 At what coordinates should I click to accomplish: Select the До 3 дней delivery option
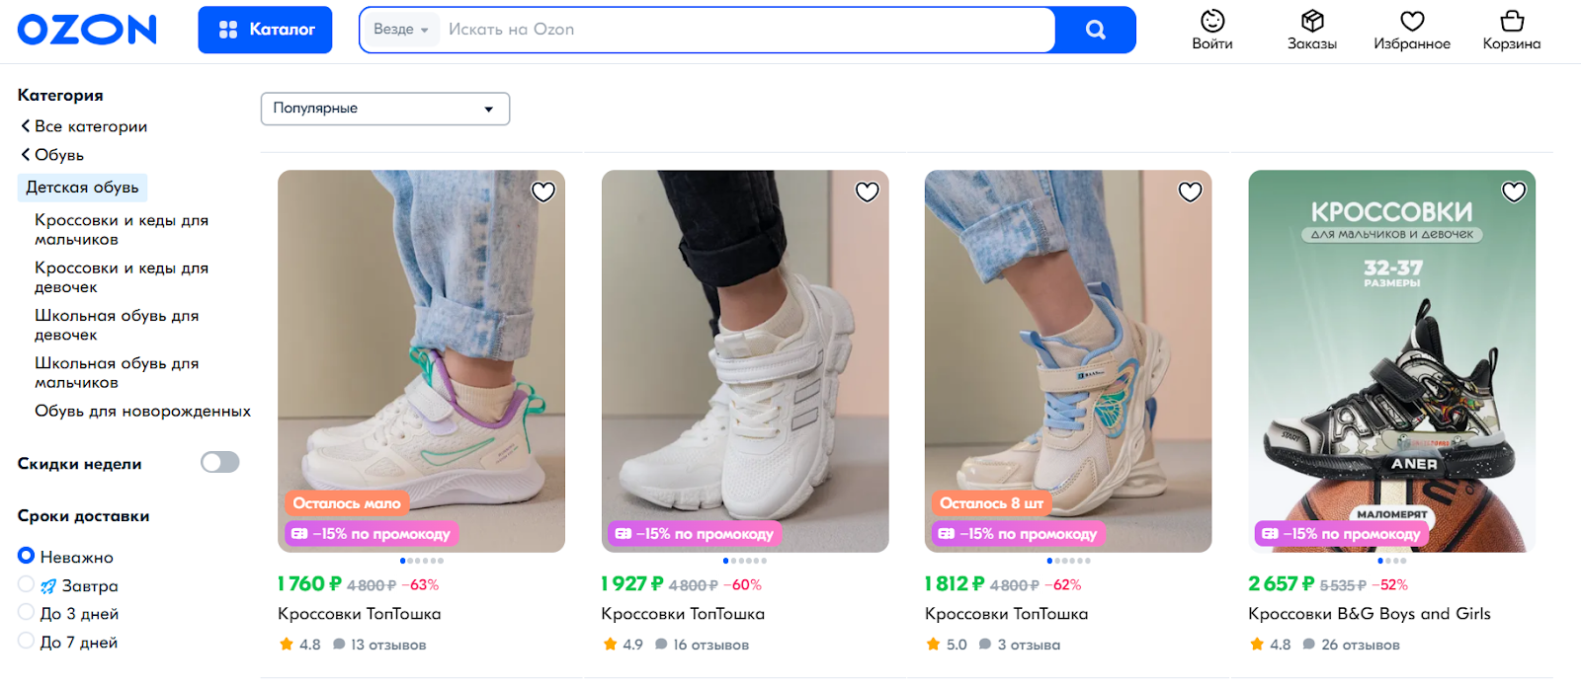tap(27, 613)
